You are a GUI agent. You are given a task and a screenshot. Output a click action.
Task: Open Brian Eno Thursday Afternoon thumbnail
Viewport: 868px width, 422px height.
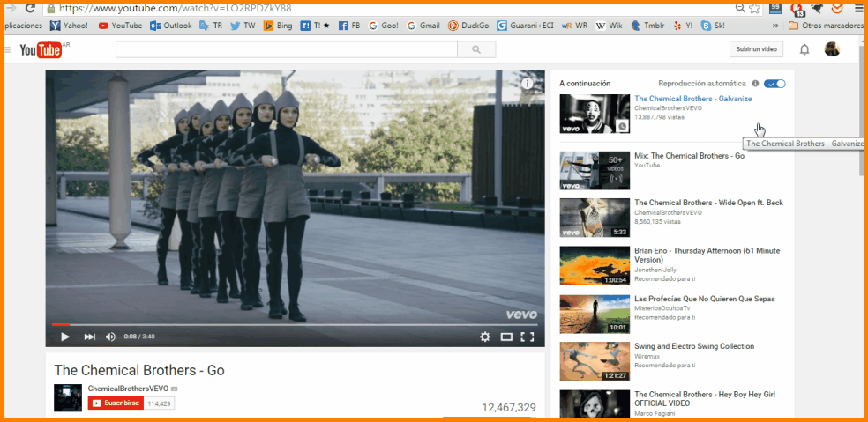pos(595,265)
